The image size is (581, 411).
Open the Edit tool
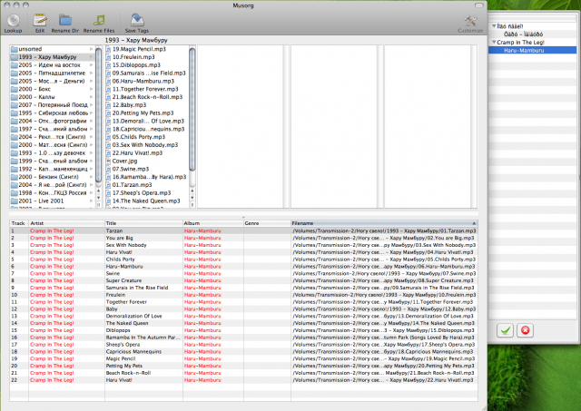coord(40,20)
